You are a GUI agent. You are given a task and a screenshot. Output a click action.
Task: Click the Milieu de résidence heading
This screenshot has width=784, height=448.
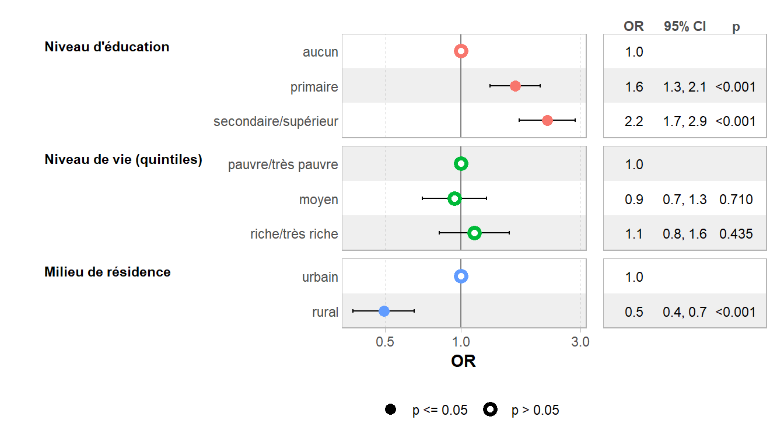(107, 272)
